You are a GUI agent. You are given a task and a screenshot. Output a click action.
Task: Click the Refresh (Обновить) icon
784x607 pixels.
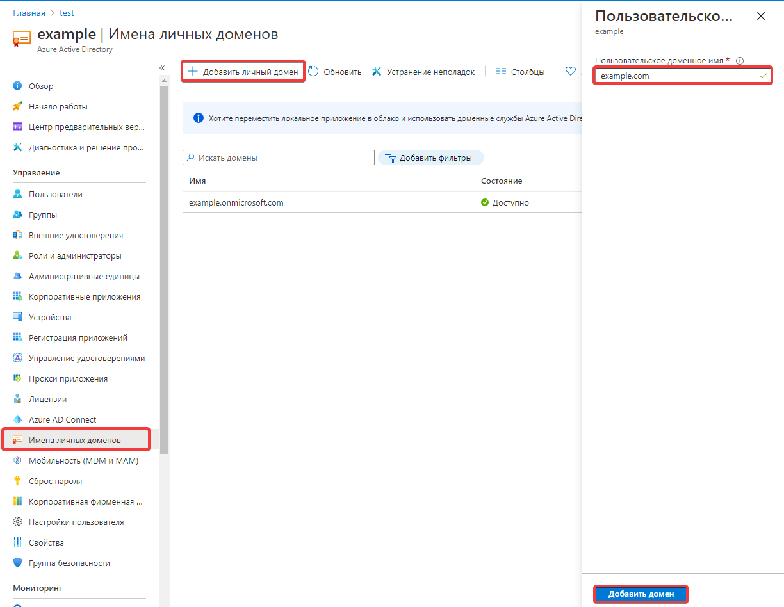(x=313, y=72)
